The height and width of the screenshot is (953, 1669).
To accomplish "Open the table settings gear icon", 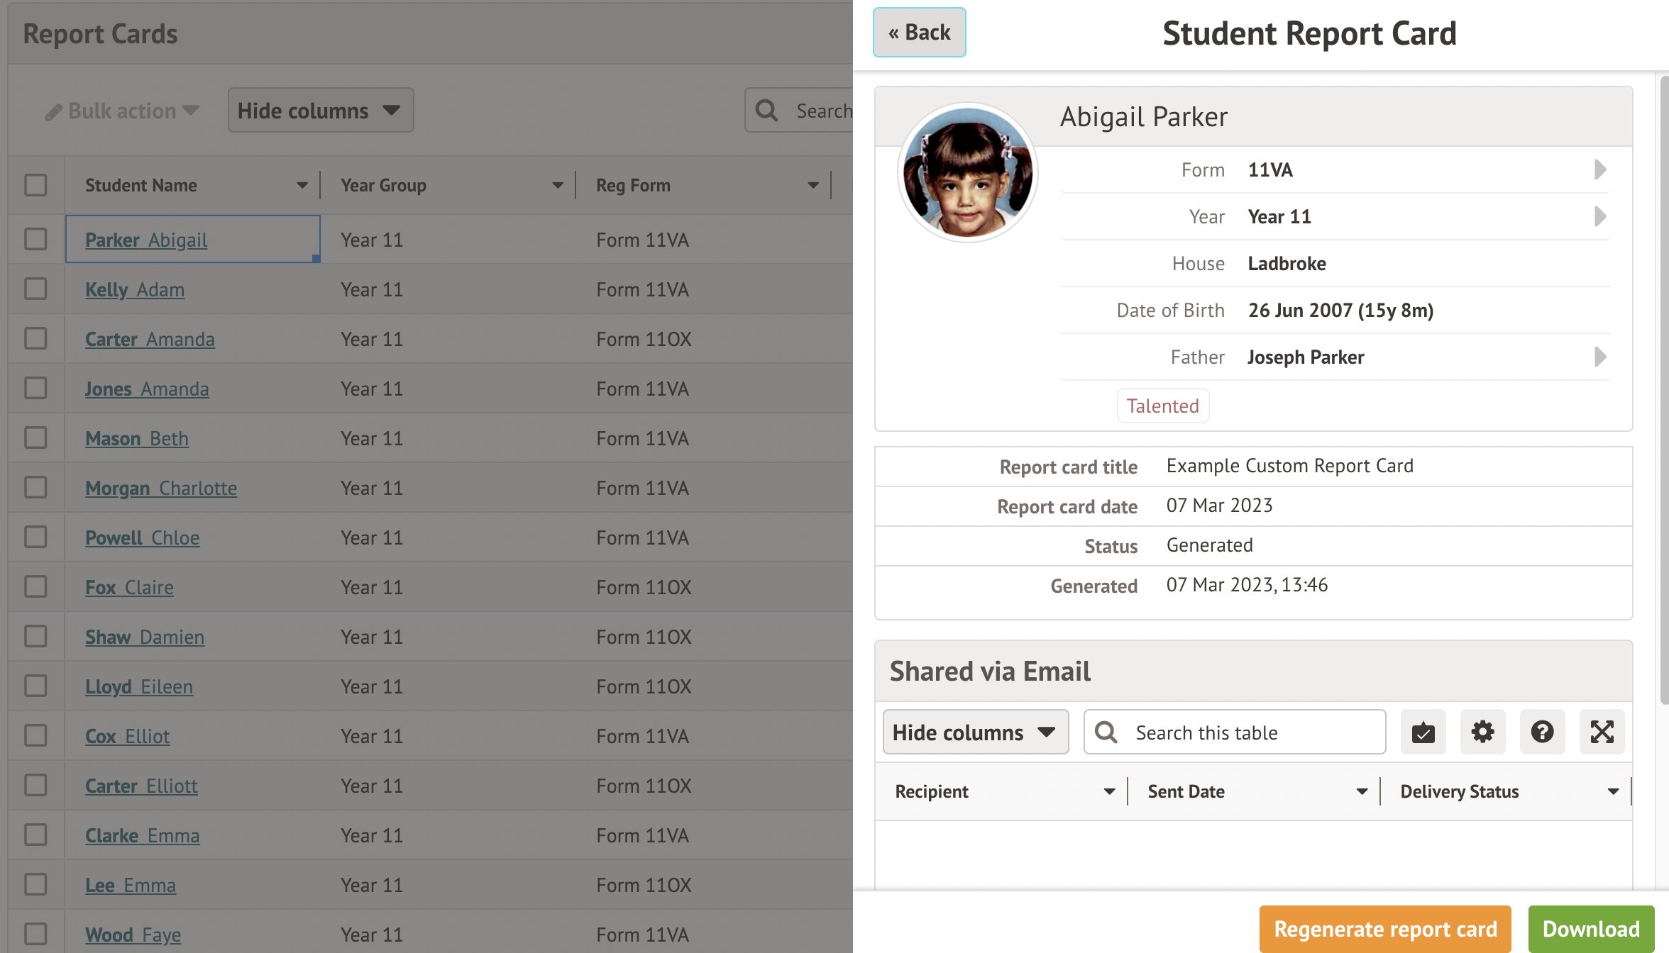I will (1482, 732).
